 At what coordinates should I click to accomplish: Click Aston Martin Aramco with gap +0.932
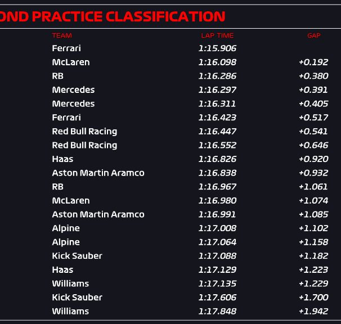pos(98,173)
